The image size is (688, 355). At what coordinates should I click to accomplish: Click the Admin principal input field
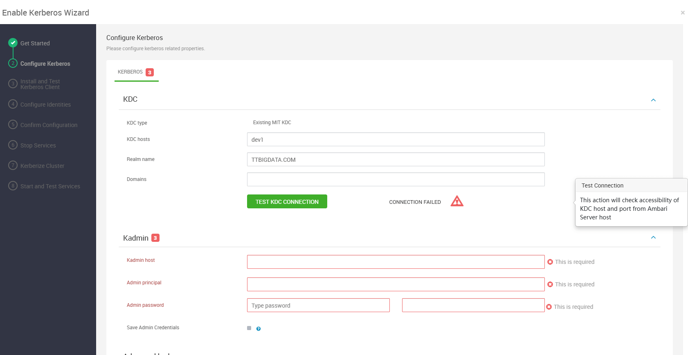click(x=396, y=284)
